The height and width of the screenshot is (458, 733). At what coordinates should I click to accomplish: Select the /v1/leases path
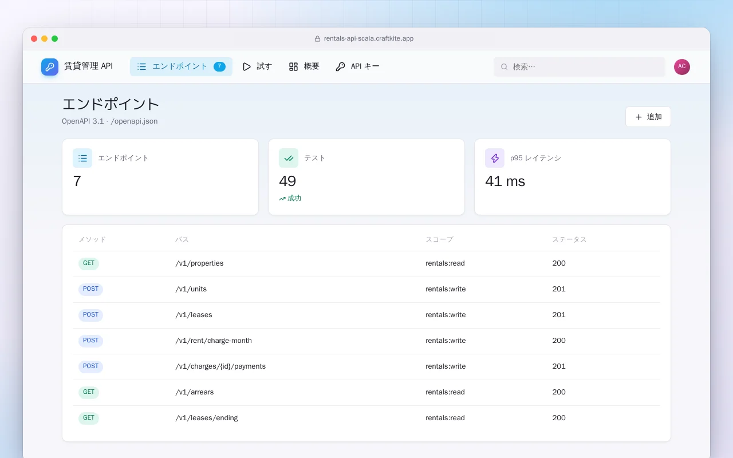click(x=194, y=315)
